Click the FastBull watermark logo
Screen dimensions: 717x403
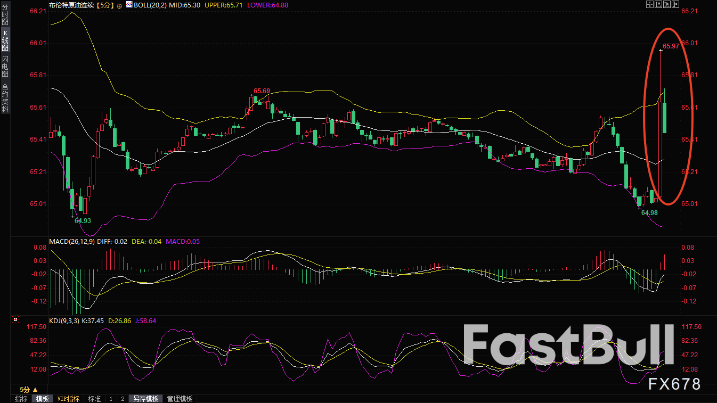tap(568, 345)
